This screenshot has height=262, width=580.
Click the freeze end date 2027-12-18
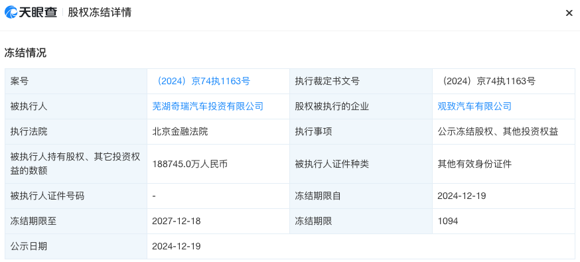(x=177, y=221)
